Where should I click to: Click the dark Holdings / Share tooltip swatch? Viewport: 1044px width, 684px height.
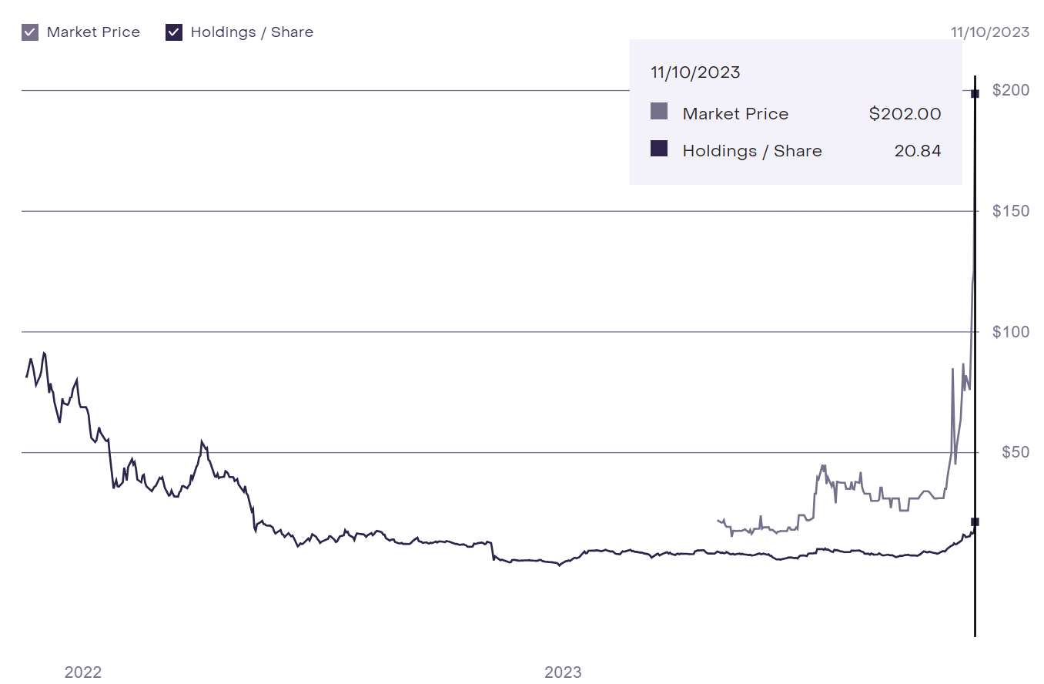(659, 149)
